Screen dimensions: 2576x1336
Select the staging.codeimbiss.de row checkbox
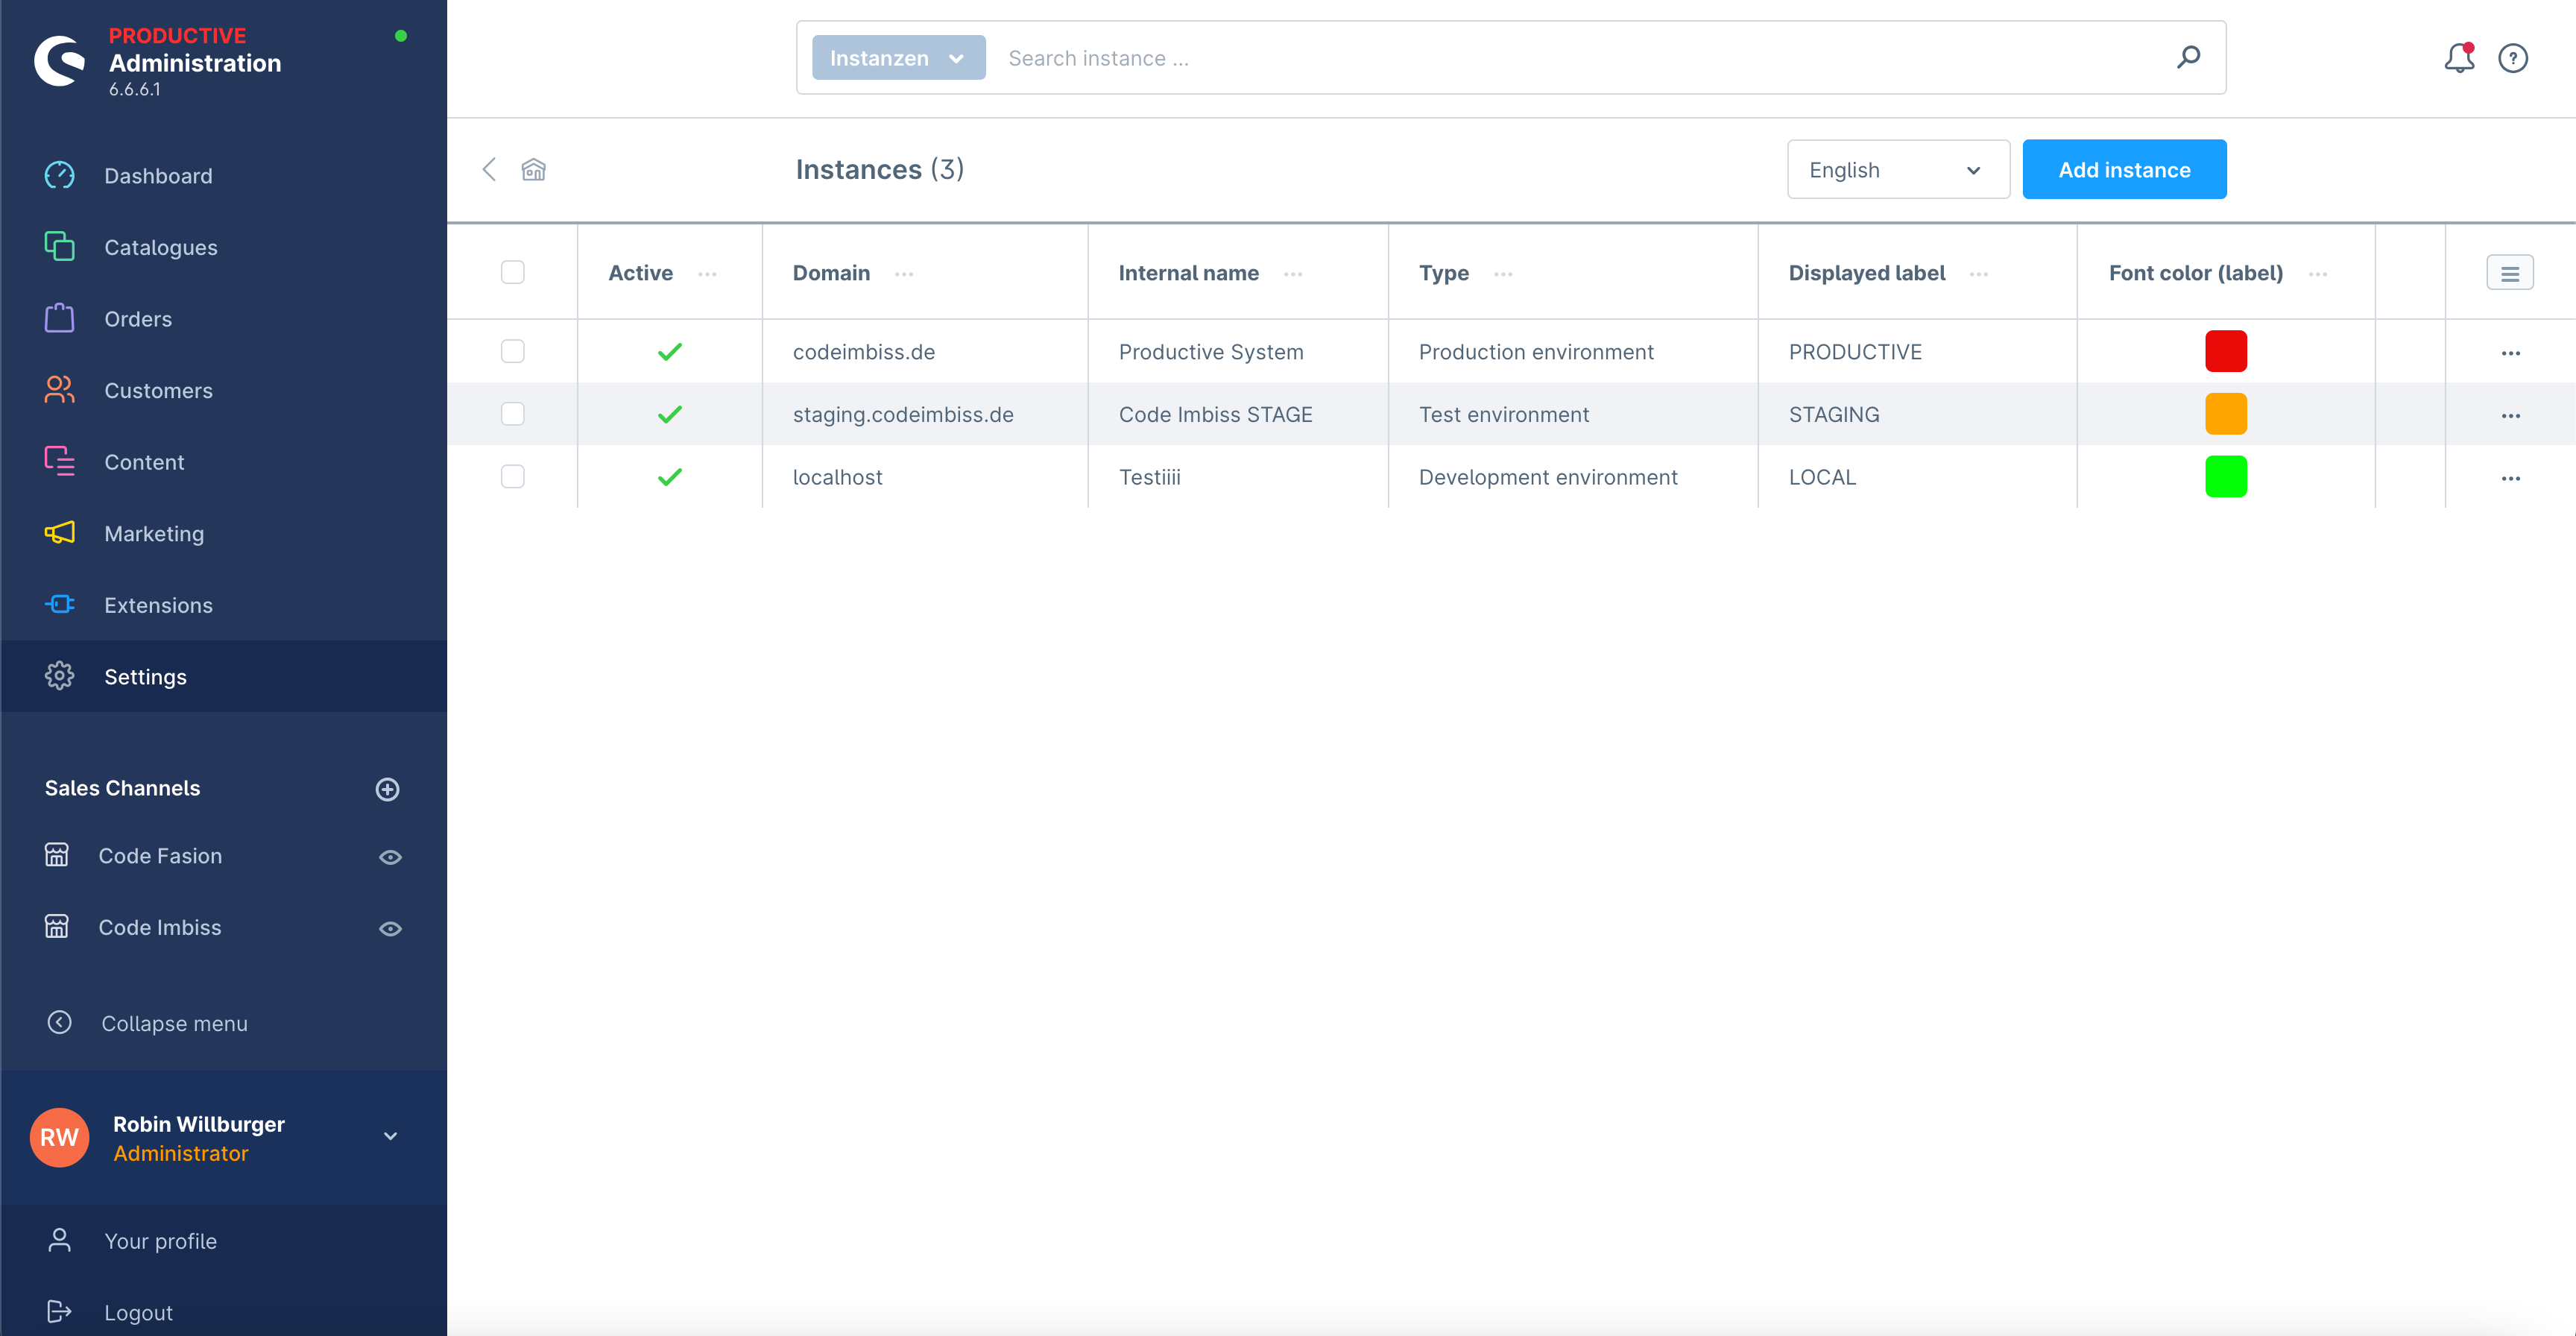513,414
